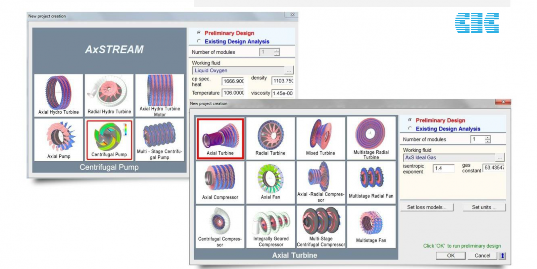Select the Multistage Radial Turbine icon
The image size is (537, 269).
pos(371,138)
